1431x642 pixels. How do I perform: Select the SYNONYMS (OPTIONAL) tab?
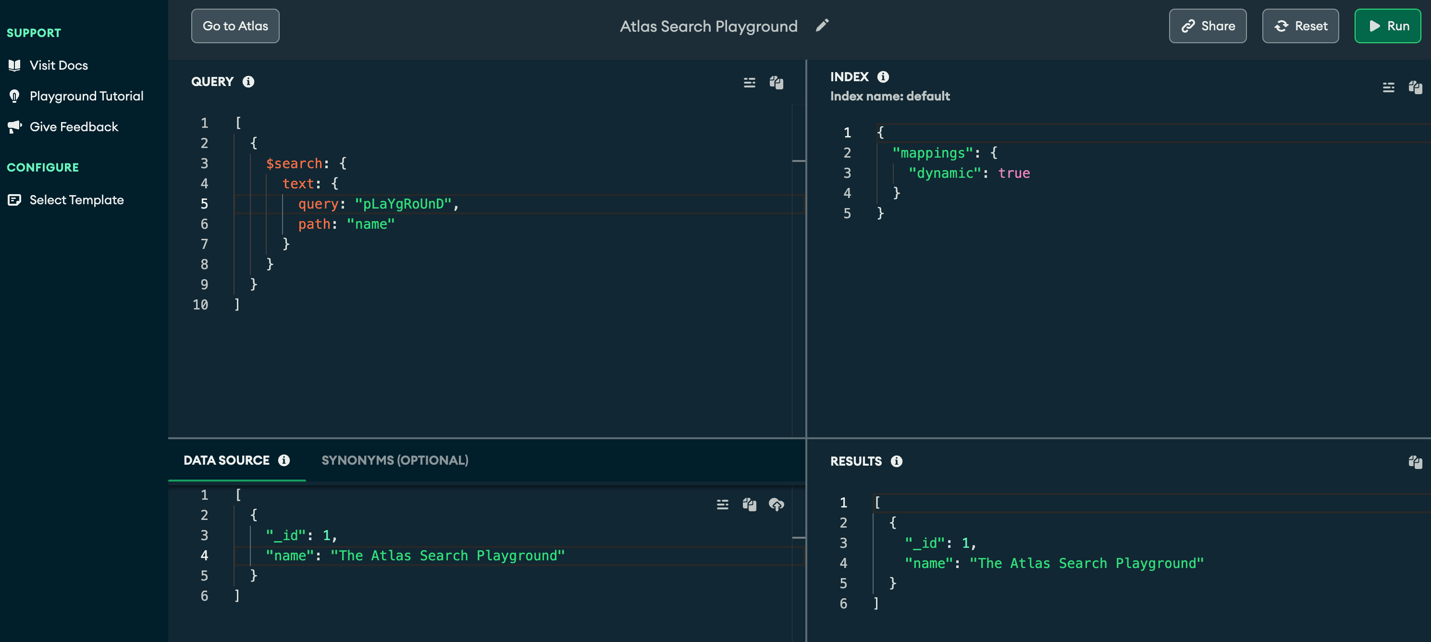click(394, 460)
